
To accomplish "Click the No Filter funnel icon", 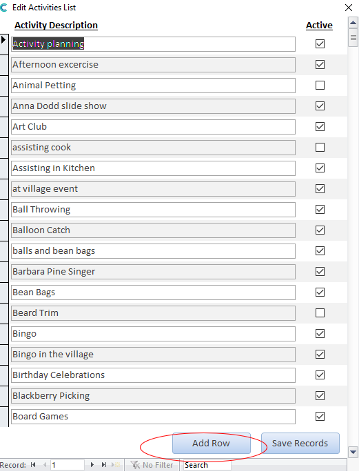I will (x=135, y=465).
